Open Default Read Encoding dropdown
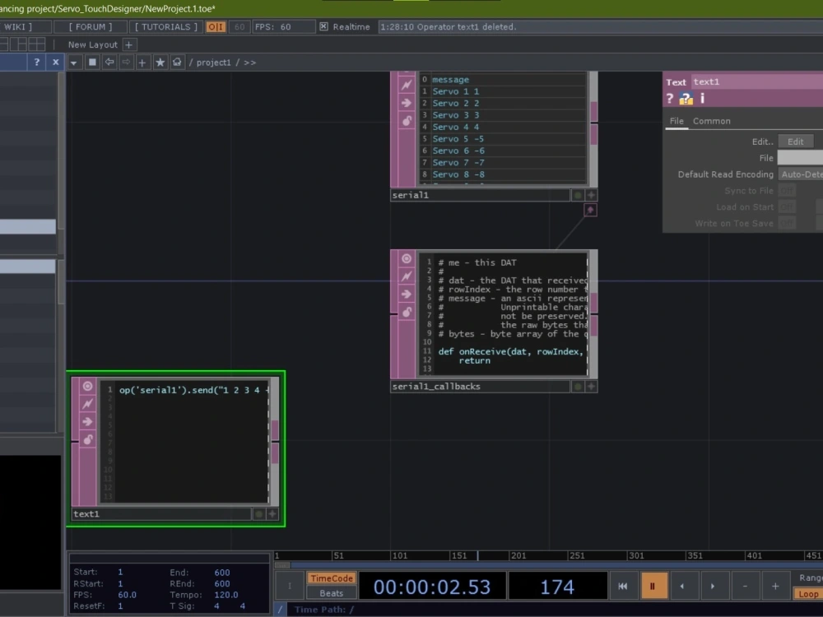 click(801, 174)
